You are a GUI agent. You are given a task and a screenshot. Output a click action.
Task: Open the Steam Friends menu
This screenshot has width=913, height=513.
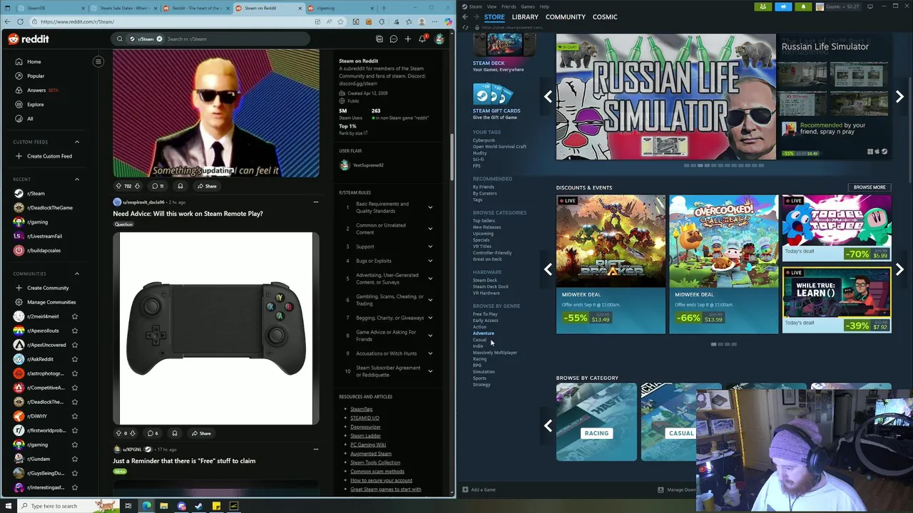coord(509,6)
